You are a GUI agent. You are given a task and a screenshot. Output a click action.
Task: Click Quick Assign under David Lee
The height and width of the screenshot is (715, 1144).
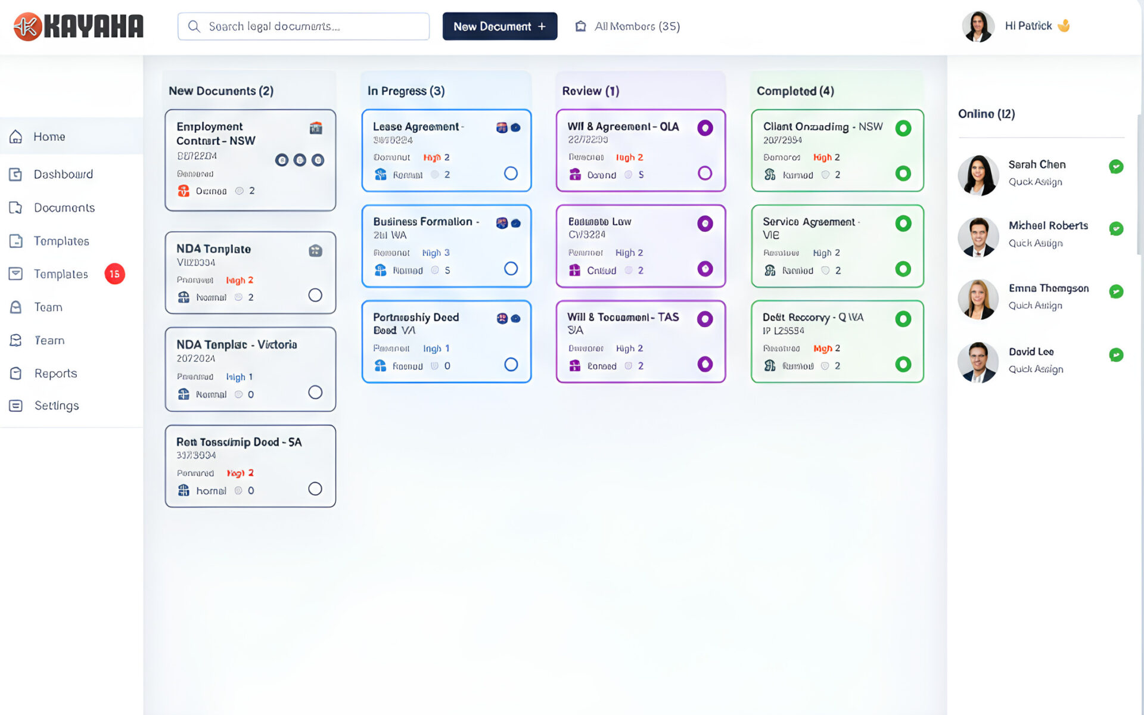(x=1036, y=369)
